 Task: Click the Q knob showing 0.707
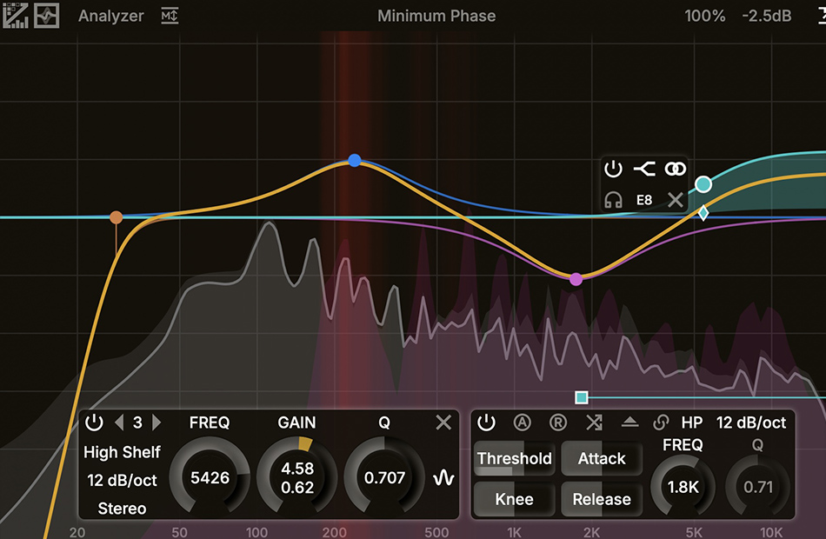pos(384,476)
